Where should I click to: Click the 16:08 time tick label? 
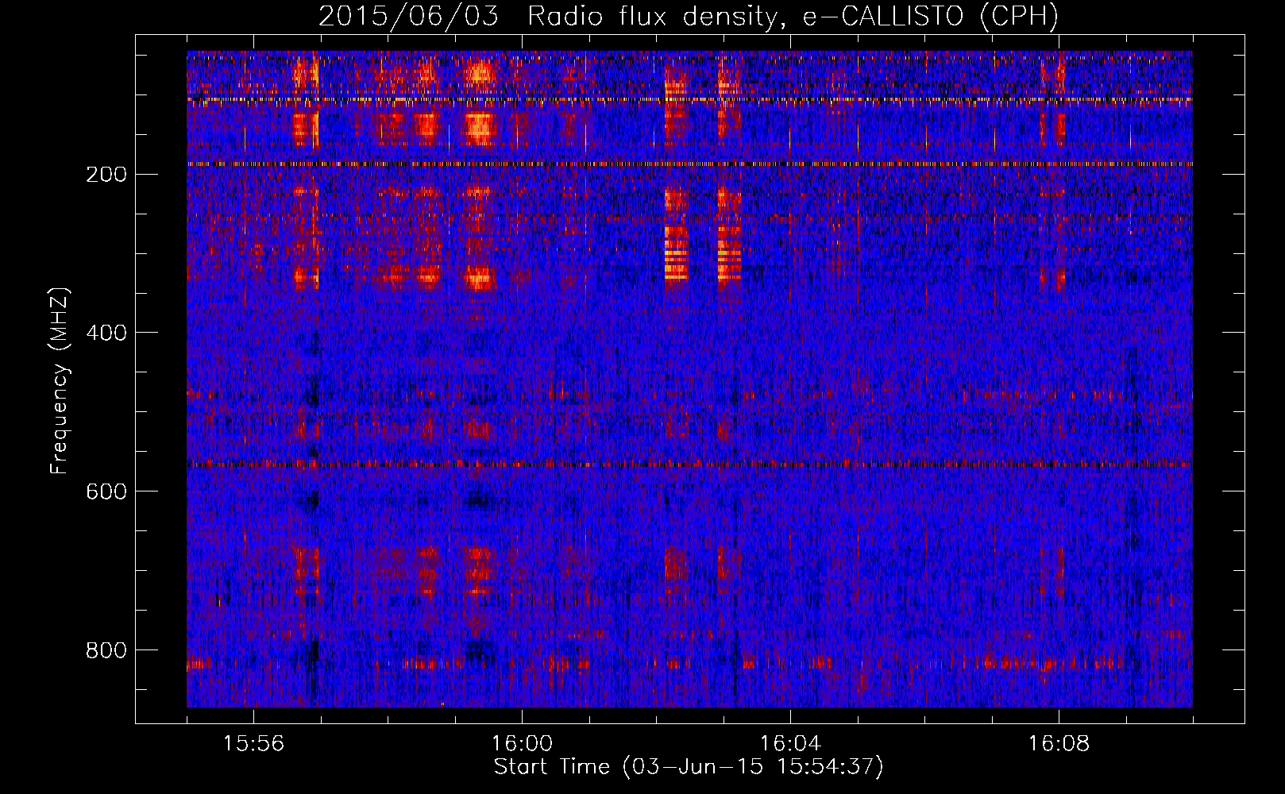(x=1059, y=743)
